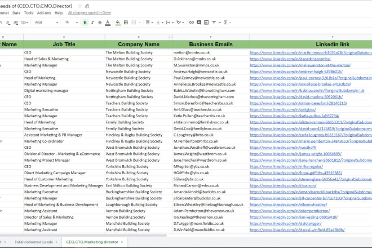The width and height of the screenshot is (372, 248).
Task: Select cell 'Loughborough Building Society'
Action: pos(139,205)
